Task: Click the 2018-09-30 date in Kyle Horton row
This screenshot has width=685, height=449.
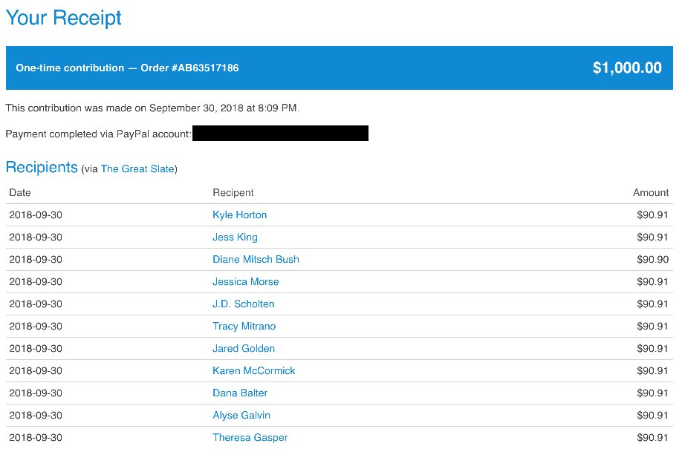Action: pos(36,214)
